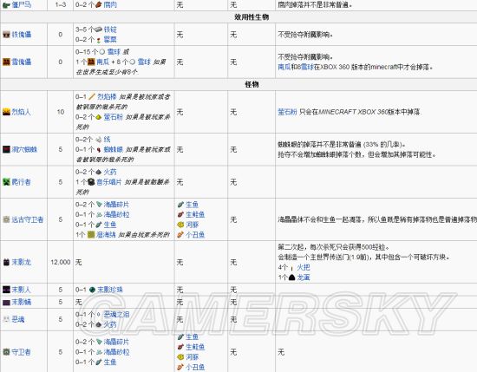Image resolution: width=477 pixels, height=372 pixels.
Task: Follow the 恶魂之泪 item link
Action: tap(116, 314)
